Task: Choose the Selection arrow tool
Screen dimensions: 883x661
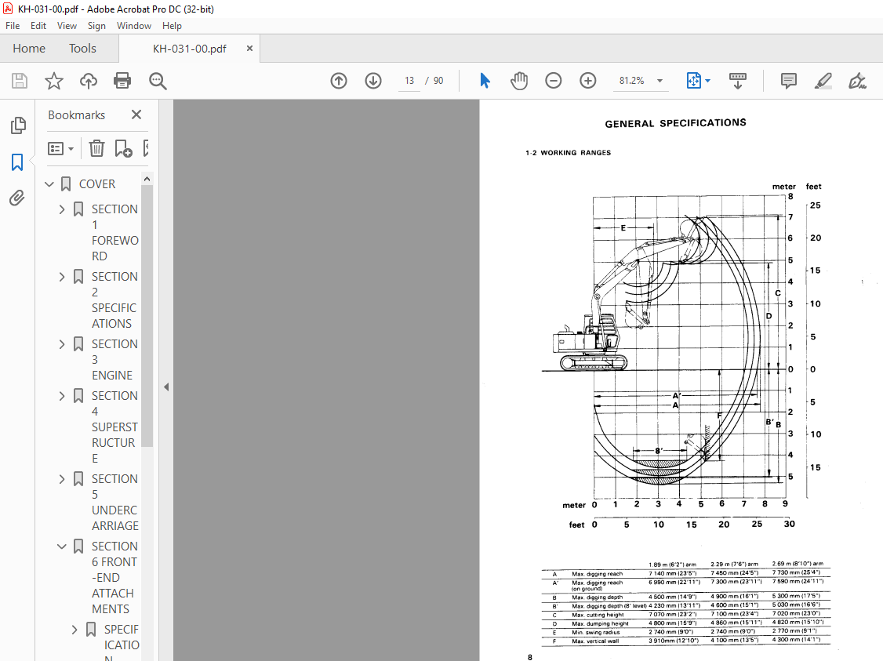Action: coord(485,81)
